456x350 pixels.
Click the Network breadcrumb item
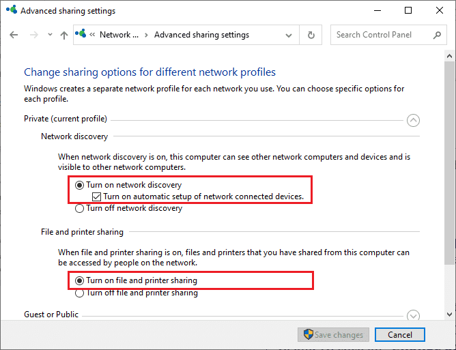119,35
